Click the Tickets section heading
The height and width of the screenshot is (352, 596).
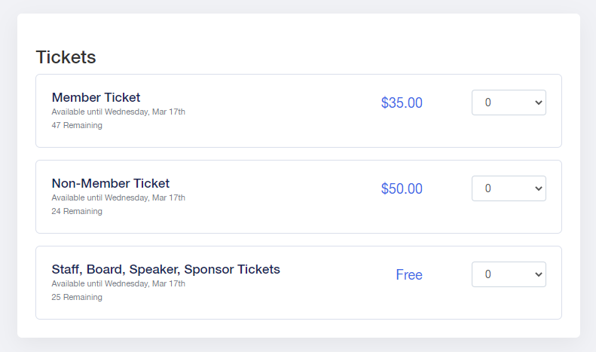point(66,57)
